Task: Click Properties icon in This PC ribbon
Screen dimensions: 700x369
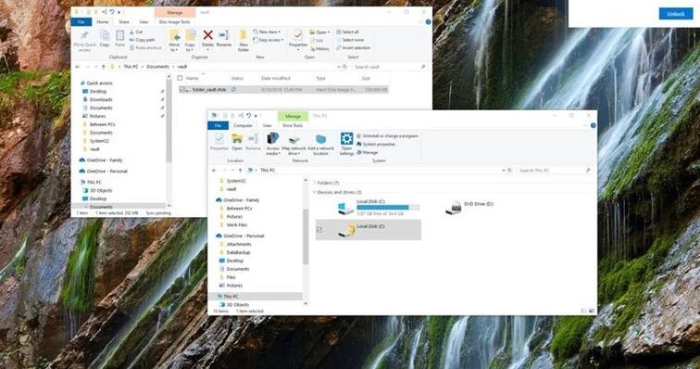Action: 219,141
